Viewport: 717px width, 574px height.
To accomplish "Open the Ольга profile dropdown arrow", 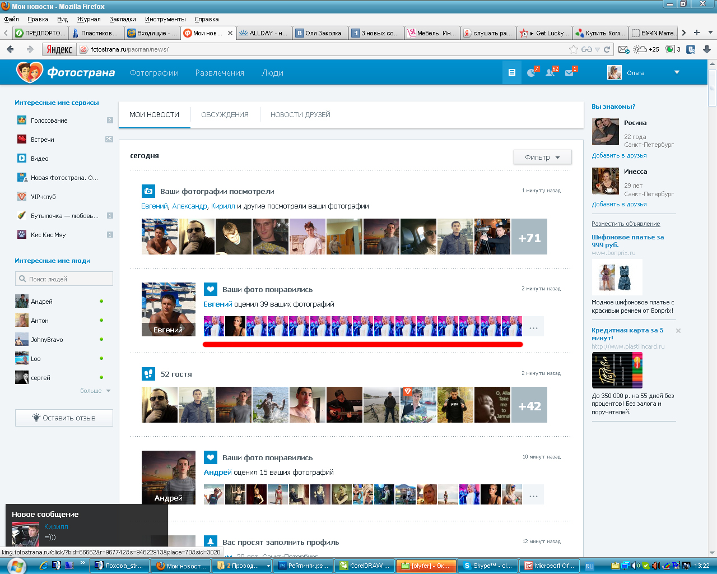I will click(677, 72).
